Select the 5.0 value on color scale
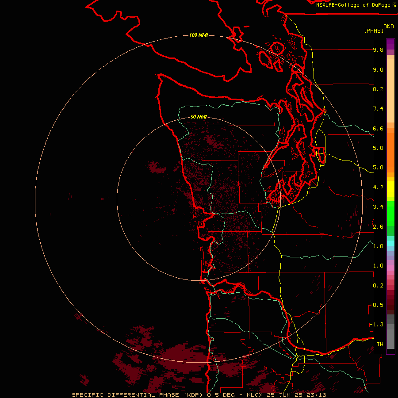The height and width of the screenshot is (398, 398). (x=378, y=168)
